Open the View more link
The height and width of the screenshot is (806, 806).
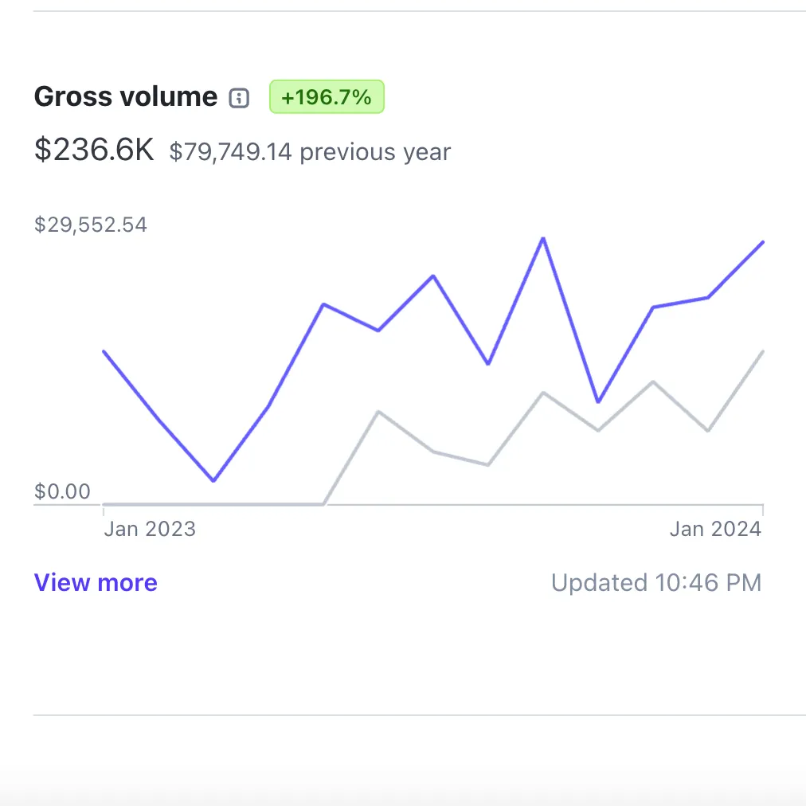[96, 583]
